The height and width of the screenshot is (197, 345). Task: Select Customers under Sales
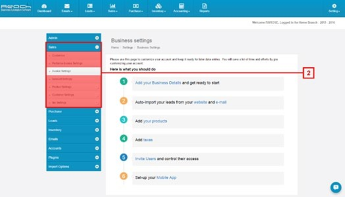pyautogui.click(x=74, y=55)
